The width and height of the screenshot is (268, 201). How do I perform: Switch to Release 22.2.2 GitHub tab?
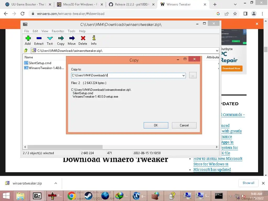click(131, 4)
